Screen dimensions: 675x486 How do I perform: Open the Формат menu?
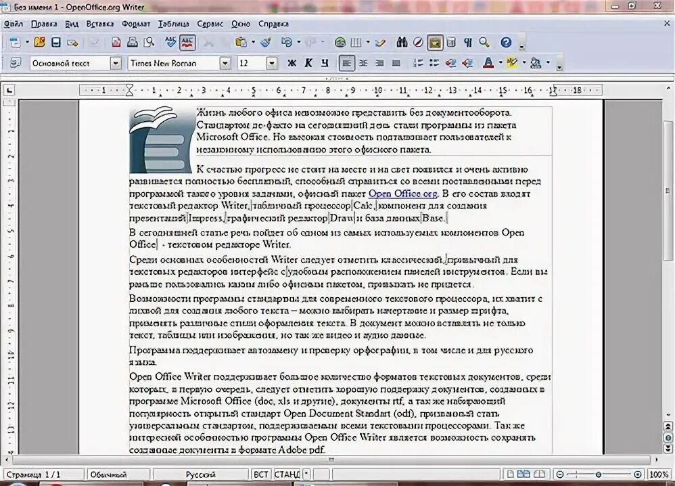click(x=136, y=24)
